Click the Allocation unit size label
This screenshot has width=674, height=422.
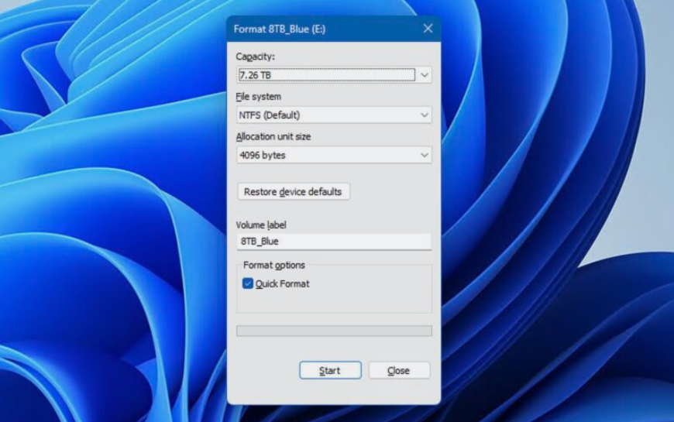pyautogui.click(x=273, y=136)
